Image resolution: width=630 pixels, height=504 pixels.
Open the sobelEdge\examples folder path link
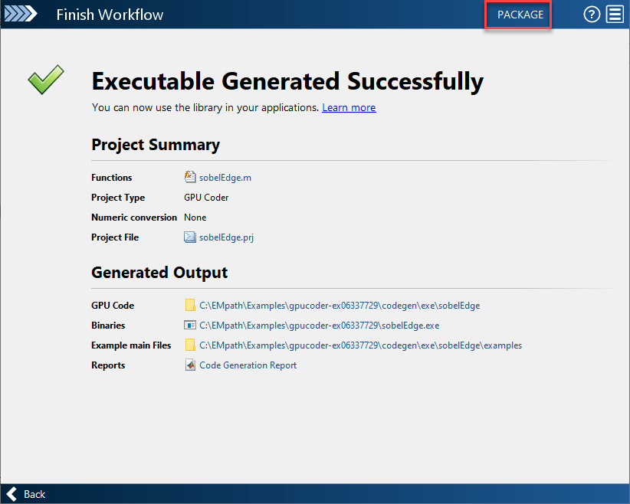(x=360, y=345)
